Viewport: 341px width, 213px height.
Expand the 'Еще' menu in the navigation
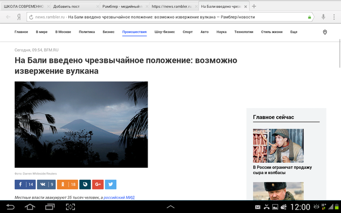tap(294, 32)
